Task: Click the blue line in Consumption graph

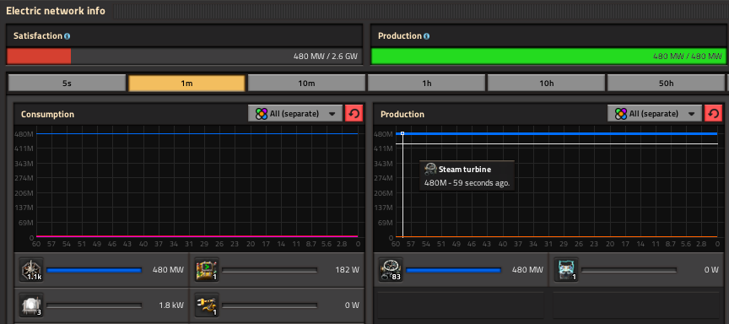Action: (197, 134)
